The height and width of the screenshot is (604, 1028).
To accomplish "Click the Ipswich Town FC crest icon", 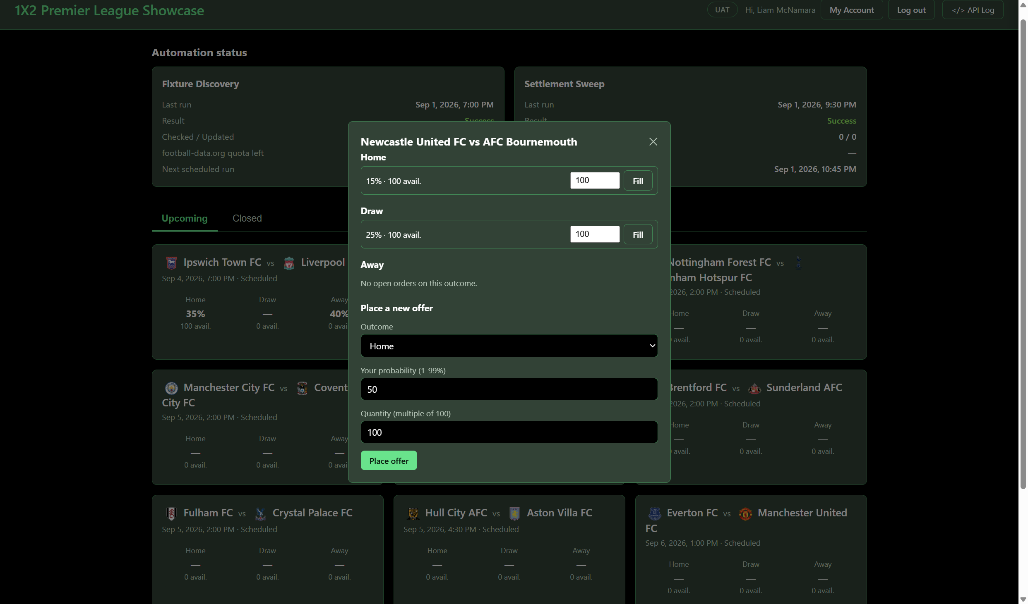I will pos(171,263).
